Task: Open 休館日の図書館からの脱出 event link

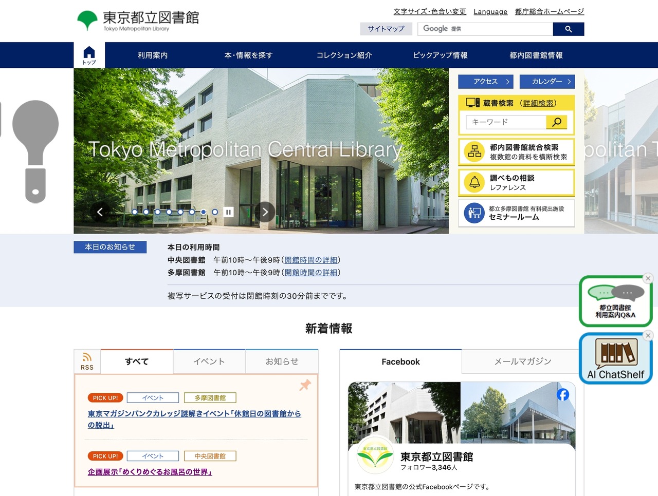Action: (194, 419)
